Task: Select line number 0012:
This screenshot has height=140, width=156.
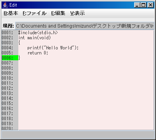Action: click(7, 88)
